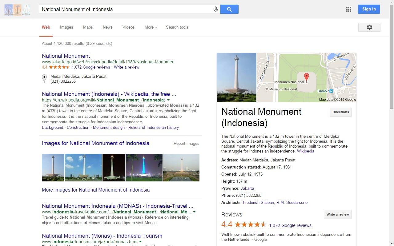The height and width of the screenshot is (246, 394).
Task: Open the National Monument jakarta.go.id result
Action: [66, 56]
